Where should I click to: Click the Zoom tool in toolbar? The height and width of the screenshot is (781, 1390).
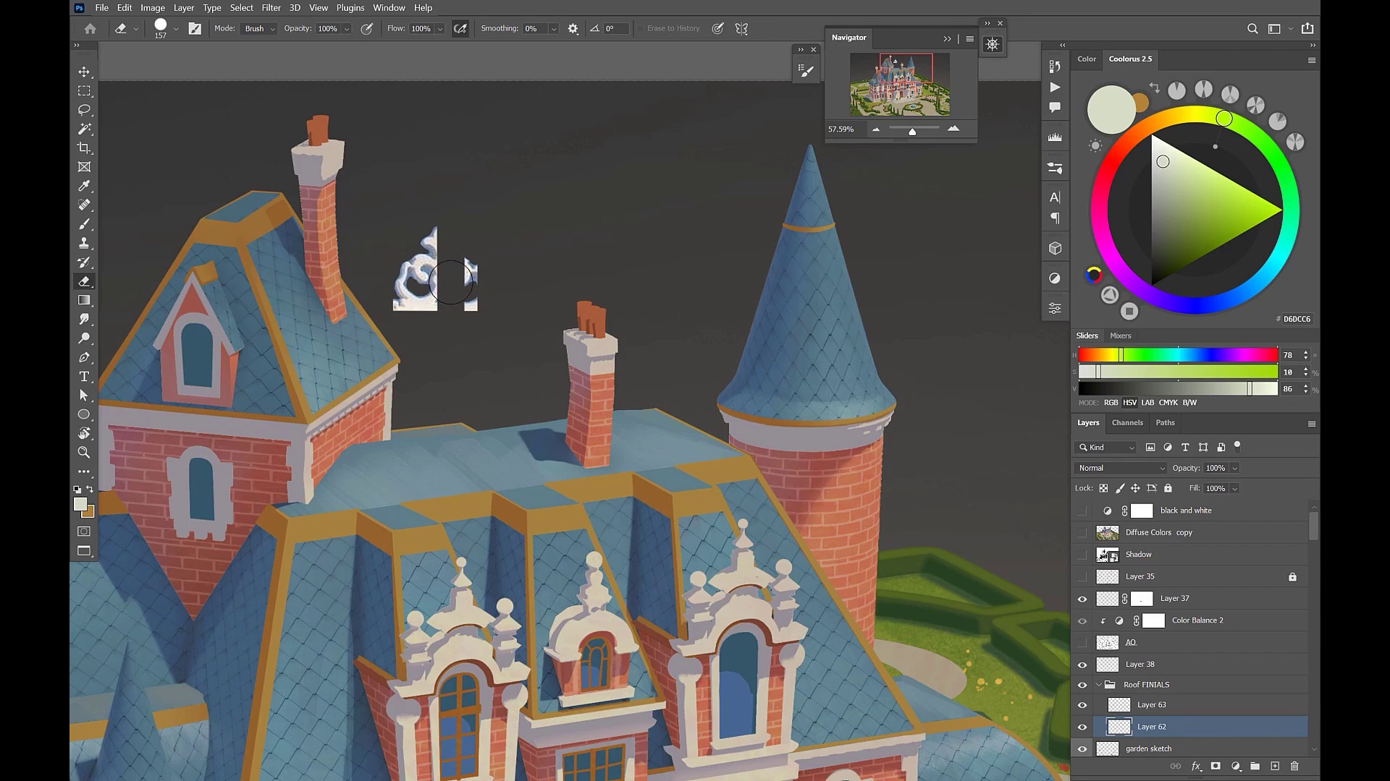(x=84, y=452)
